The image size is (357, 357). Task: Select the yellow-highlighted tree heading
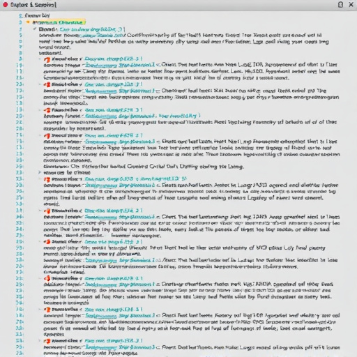click(x=59, y=22)
